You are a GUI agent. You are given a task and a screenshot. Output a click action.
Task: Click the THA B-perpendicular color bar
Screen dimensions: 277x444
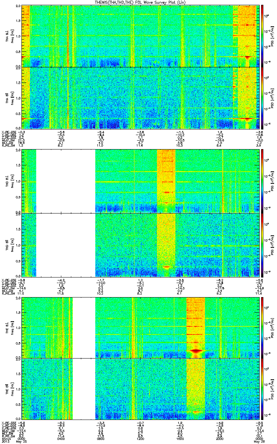click(263, 36)
